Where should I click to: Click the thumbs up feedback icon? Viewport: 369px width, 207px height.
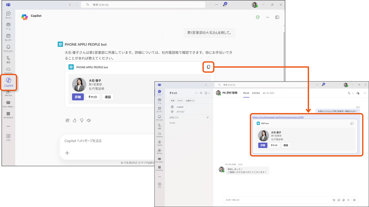click(x=75, y=120)
